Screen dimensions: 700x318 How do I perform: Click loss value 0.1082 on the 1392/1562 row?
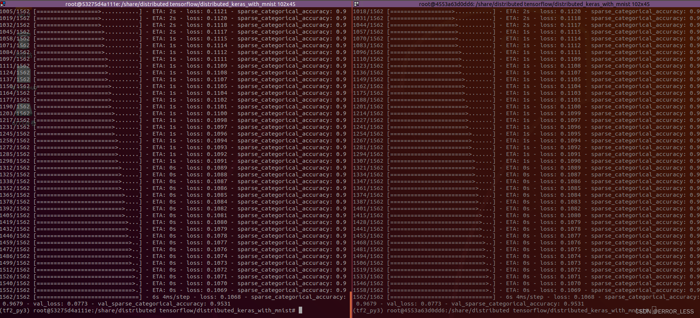217,208
